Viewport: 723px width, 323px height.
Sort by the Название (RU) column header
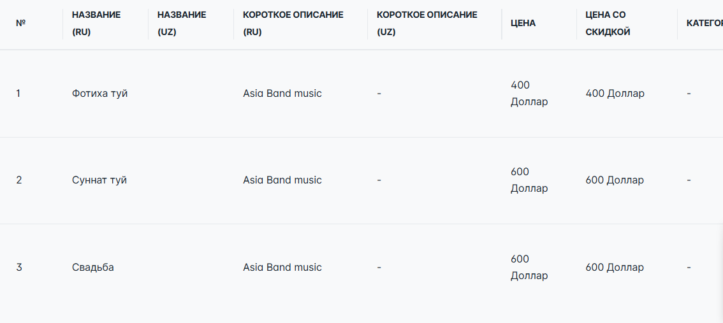coord(96,24)
